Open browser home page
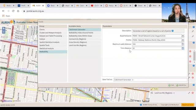This screenshot has height=110, width=196. click(18, 11)
